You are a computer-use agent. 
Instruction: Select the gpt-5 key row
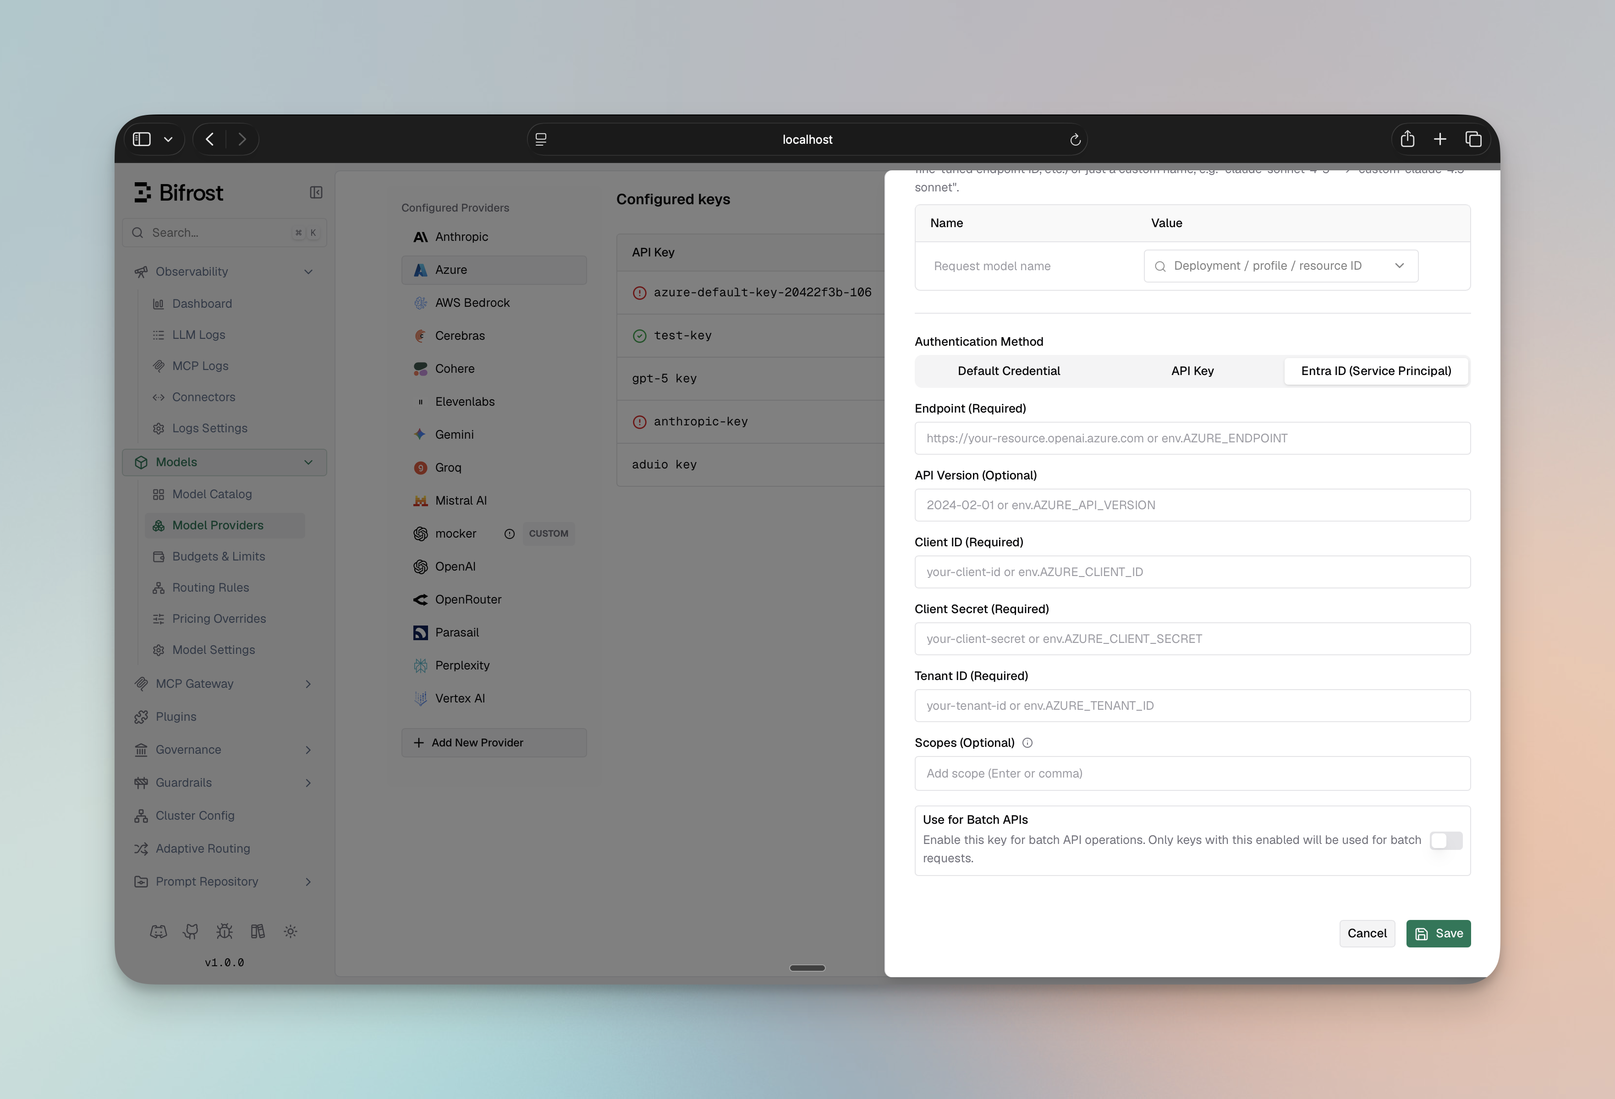(751, 379)
